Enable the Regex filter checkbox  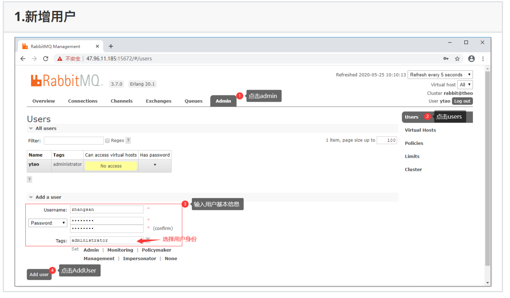(107, 141)
